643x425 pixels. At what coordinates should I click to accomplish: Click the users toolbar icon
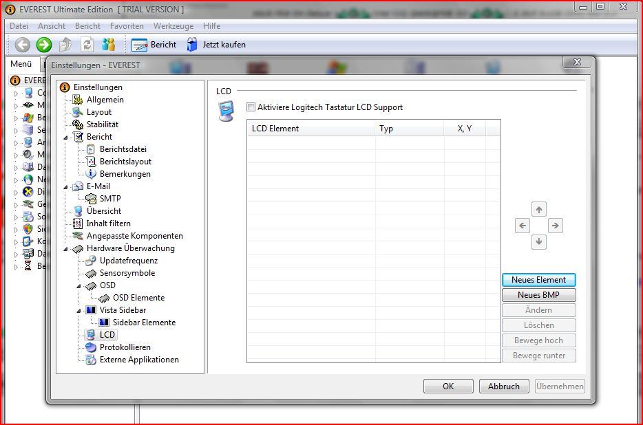108,45
